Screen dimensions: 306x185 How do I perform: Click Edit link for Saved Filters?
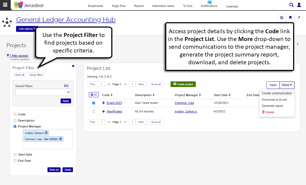66,85
